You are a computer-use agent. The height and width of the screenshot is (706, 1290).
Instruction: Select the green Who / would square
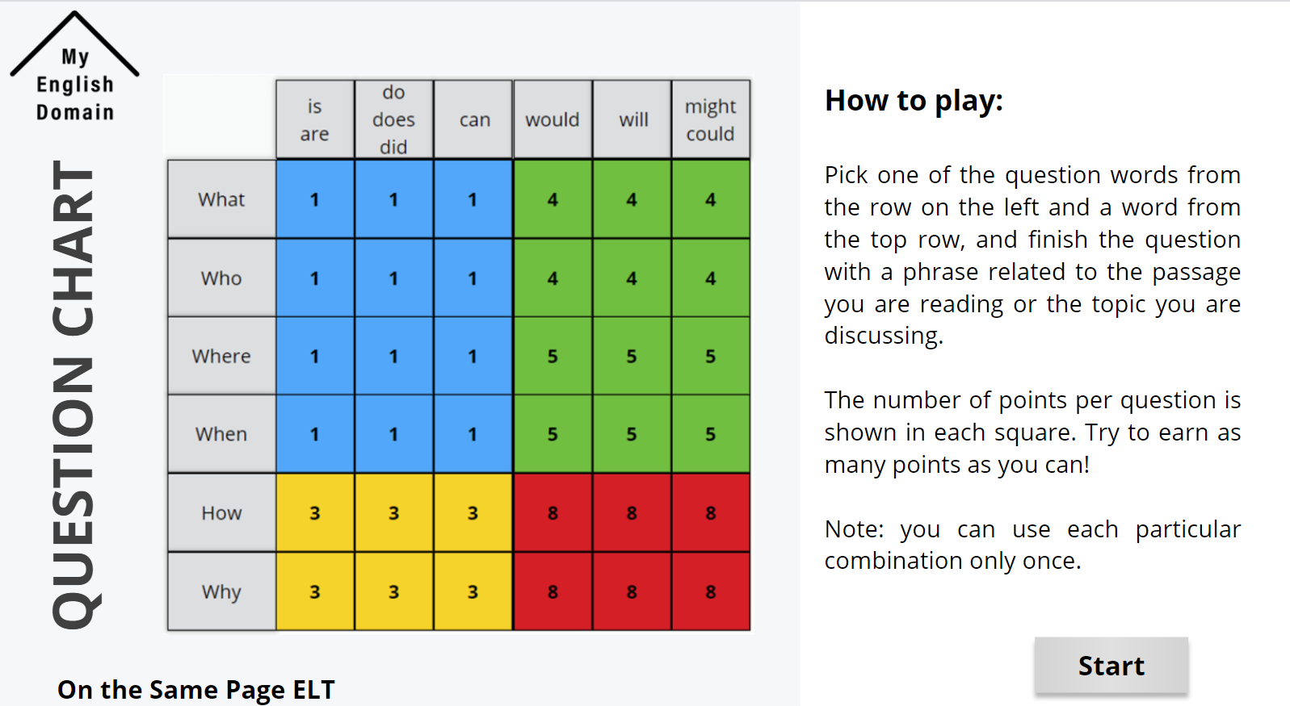tap(553, 278)
